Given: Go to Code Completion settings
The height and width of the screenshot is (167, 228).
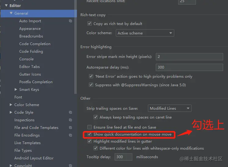Looking at the screenshot, I should tap(35, 44).
